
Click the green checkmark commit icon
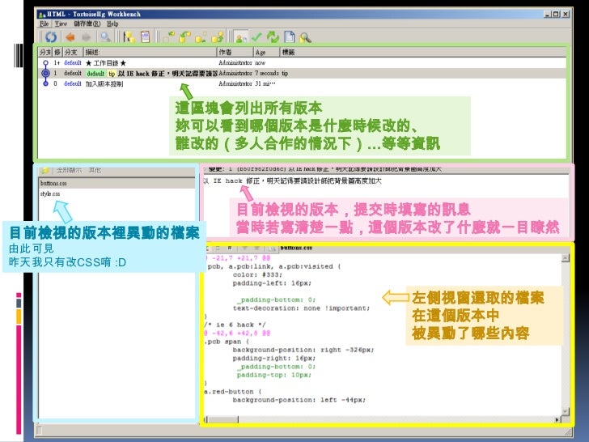(x=255, y=36)
